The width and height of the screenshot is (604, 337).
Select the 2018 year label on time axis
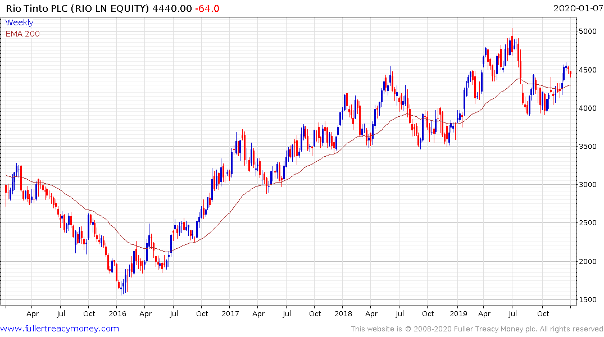tap(343, 313)
